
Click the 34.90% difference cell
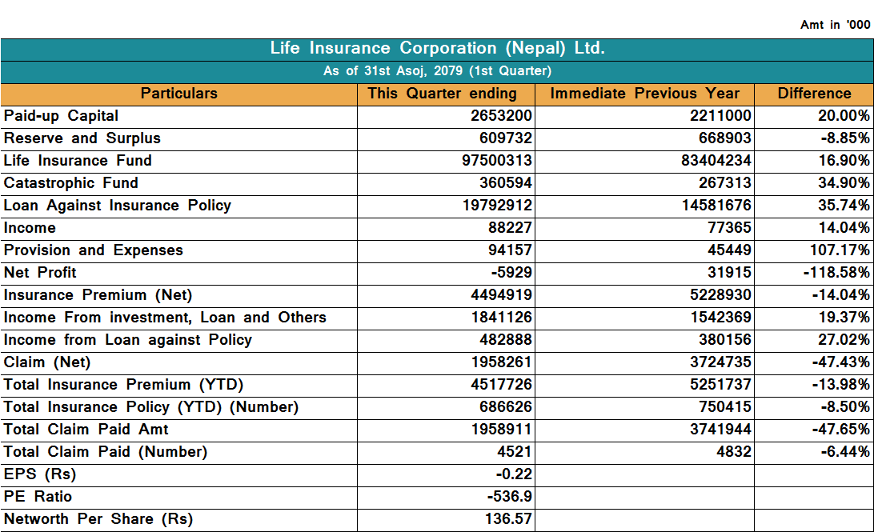[844, 182]
